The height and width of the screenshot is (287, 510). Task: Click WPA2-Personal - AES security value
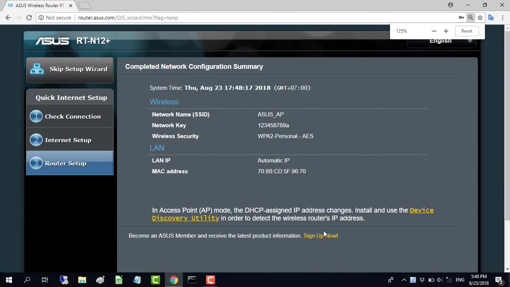[x=285, y=136]
